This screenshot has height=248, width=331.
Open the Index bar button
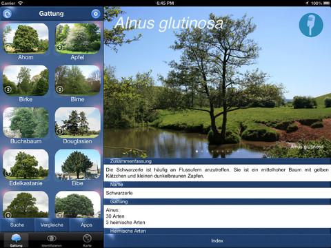pyautogui.click(x=217, y=240)
